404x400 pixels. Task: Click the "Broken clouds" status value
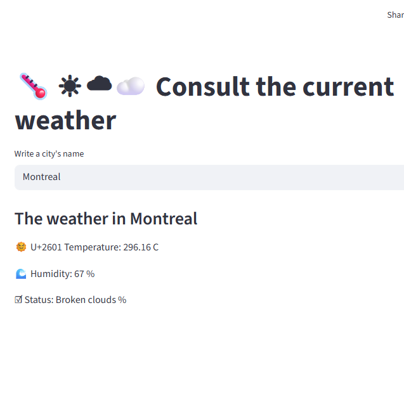86,300
